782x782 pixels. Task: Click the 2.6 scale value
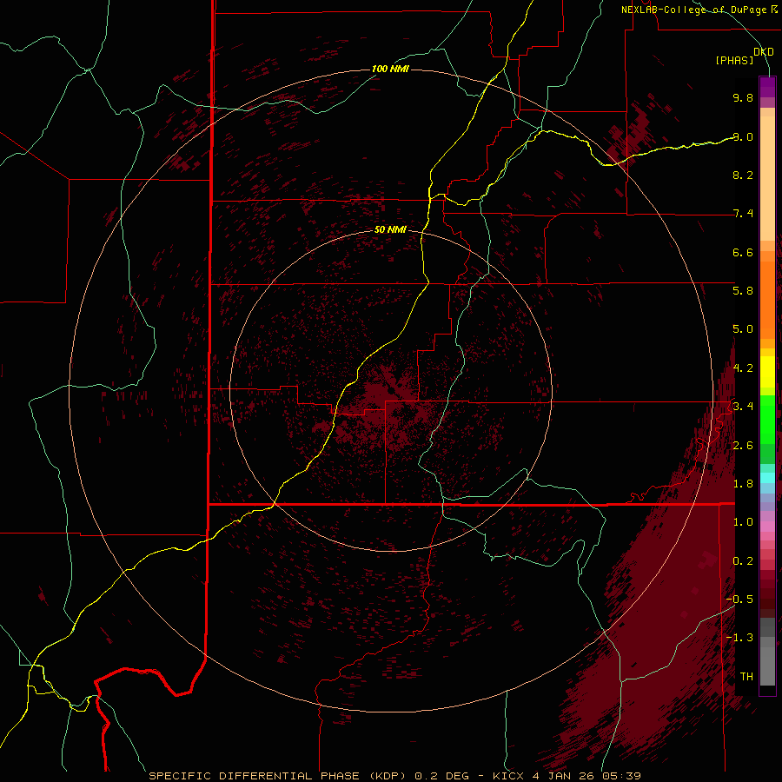[743, 446]
